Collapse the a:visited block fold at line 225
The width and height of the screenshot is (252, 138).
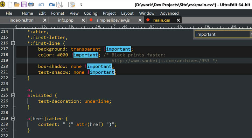13,95
